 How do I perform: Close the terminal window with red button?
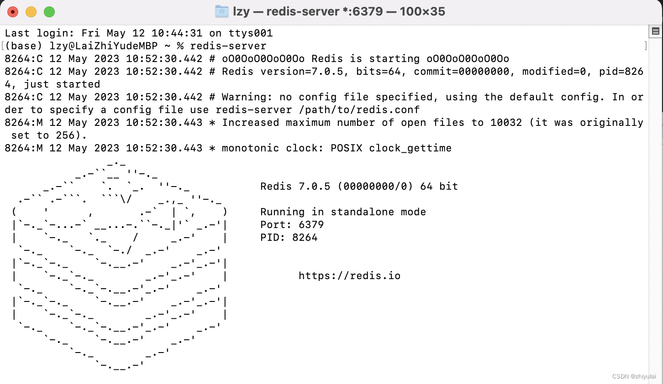[13, 12]
